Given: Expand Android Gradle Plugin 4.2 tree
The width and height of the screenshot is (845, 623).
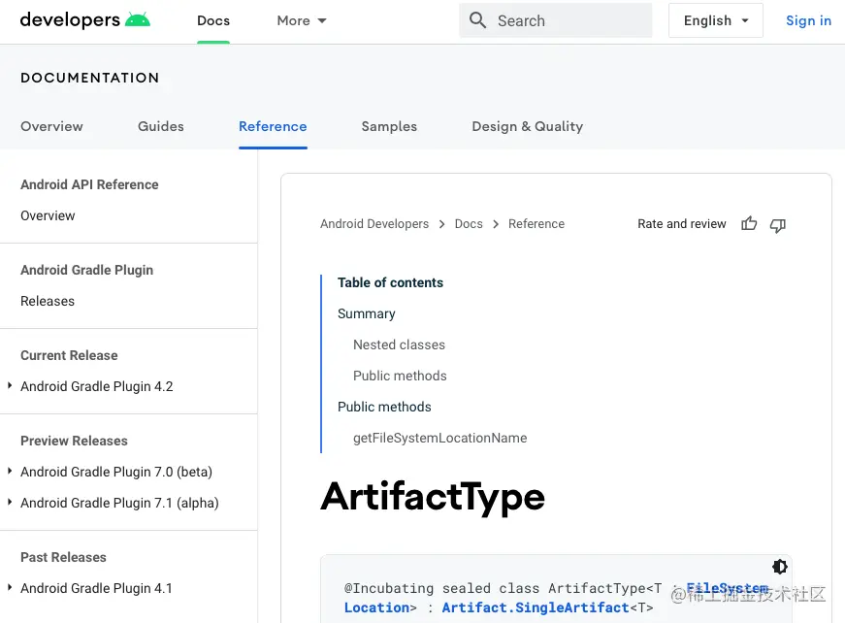Looking at the screenshot, I should [10, 386].
